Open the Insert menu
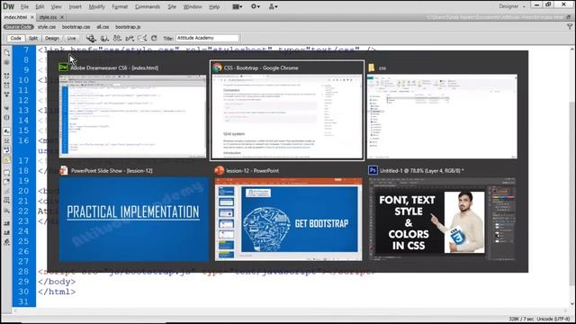Screen dimensions: 576x324 click(75, 6)
